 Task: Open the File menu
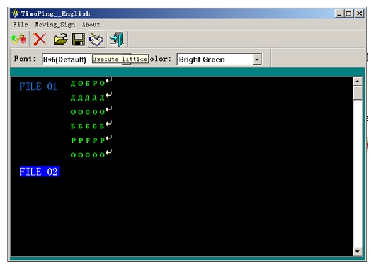click(x=20, y=25)
